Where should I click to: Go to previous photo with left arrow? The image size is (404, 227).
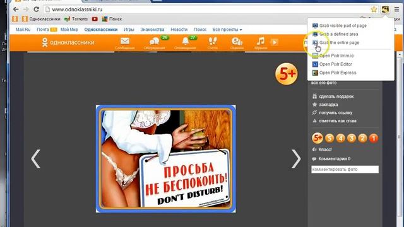35,159
